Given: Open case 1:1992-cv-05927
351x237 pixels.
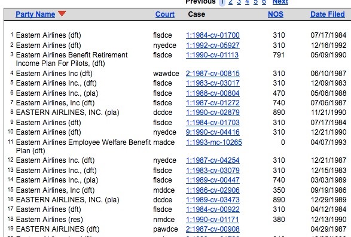Looking at the screenshot, I should tap(213, 45).
